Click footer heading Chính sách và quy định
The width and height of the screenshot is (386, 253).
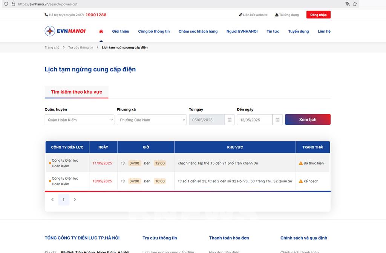coord(304,238)
